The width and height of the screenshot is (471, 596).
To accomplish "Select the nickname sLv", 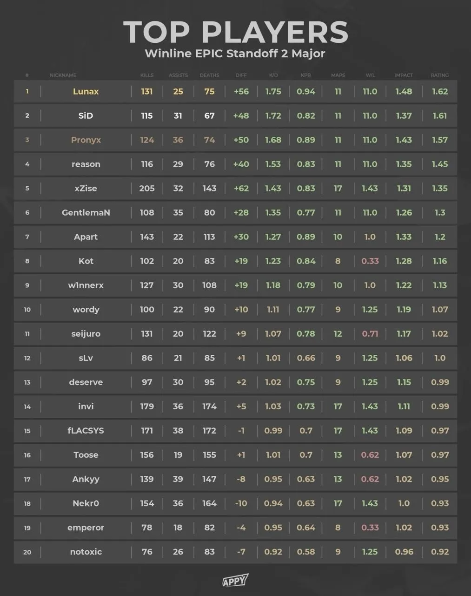I will [86, 358].
